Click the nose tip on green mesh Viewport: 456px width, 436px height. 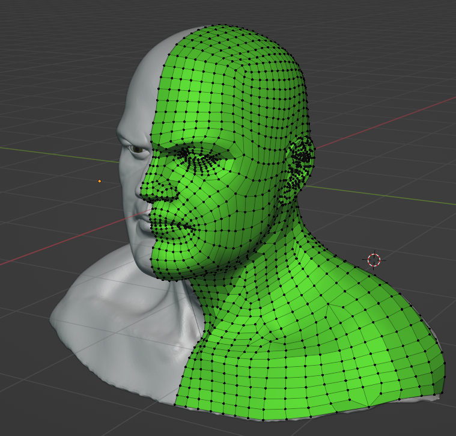coord(145,192)
